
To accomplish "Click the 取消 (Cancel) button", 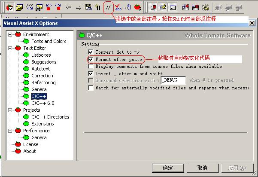I will (202, 168).
